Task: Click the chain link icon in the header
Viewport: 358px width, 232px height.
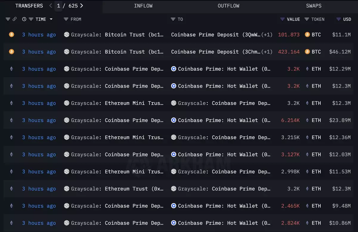Action: click(x=14, y=19)
